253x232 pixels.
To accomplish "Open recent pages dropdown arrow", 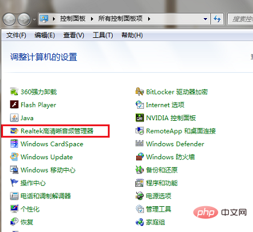I will point(34,19).
